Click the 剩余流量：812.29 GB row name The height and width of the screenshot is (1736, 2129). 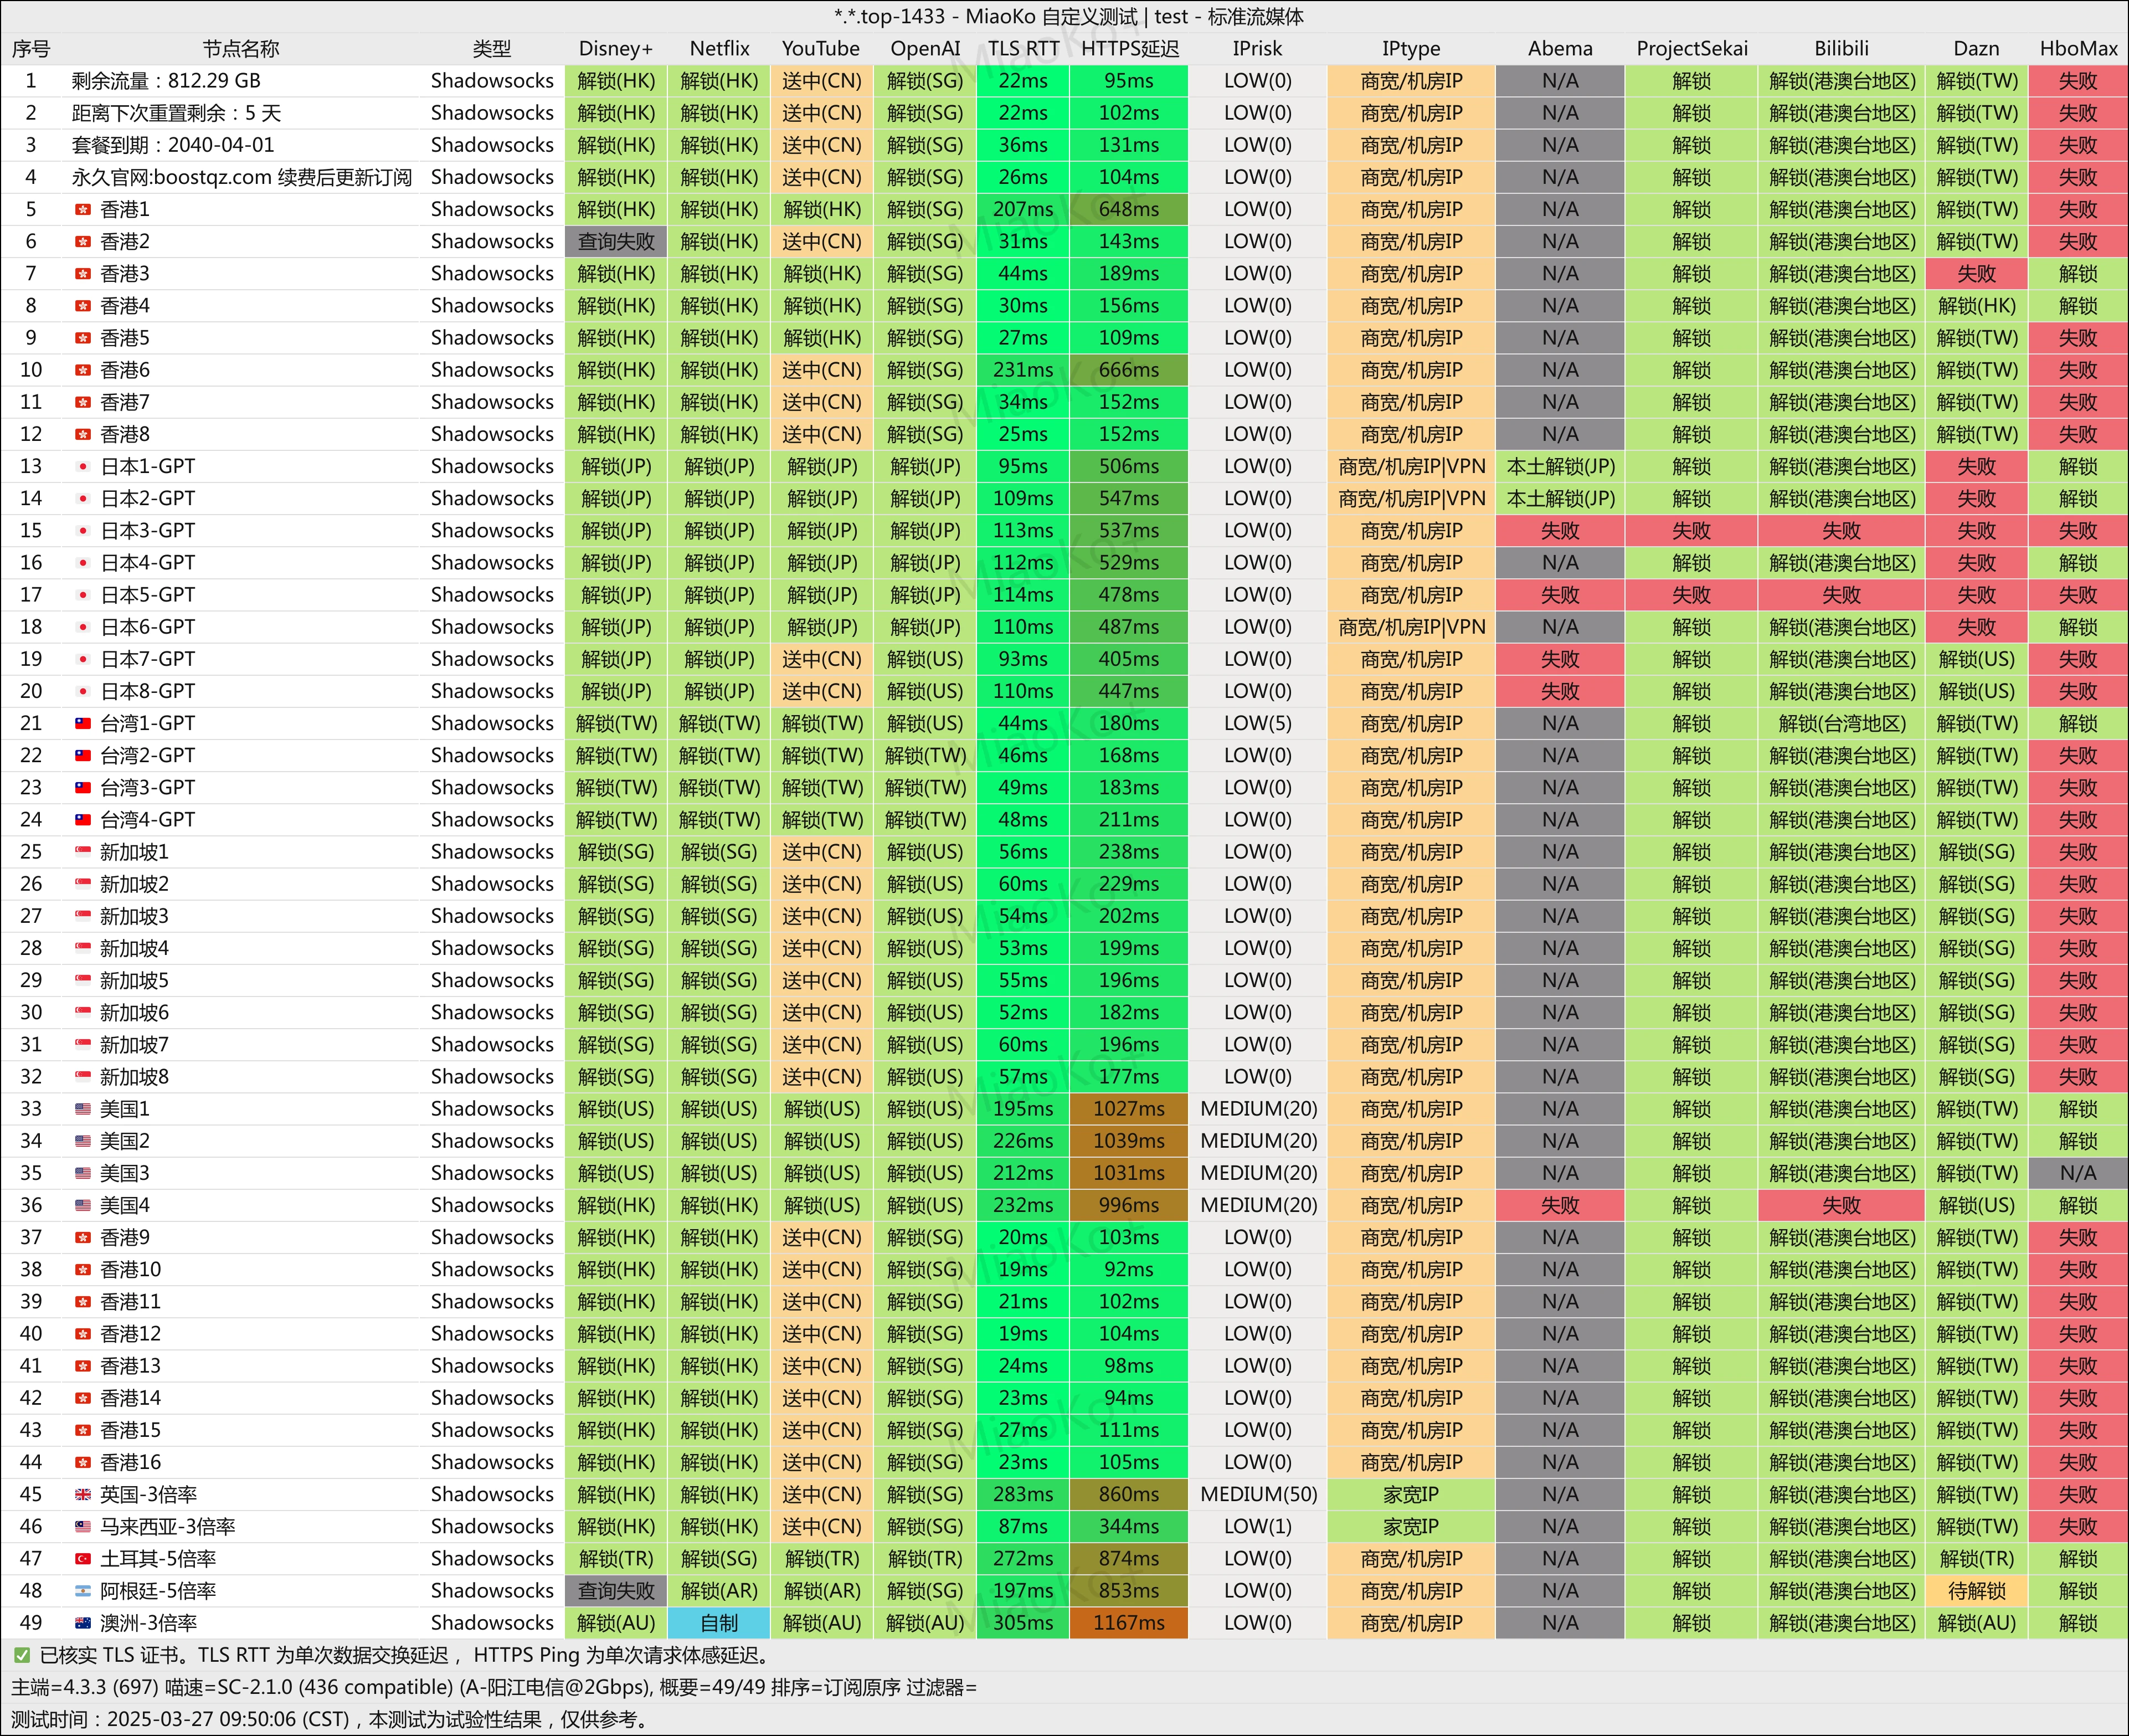[166, 81]
